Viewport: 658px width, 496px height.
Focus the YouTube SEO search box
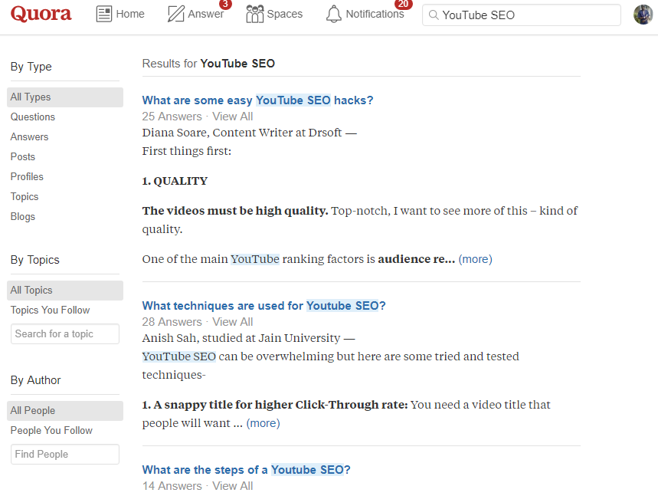(x=521, y=15)
